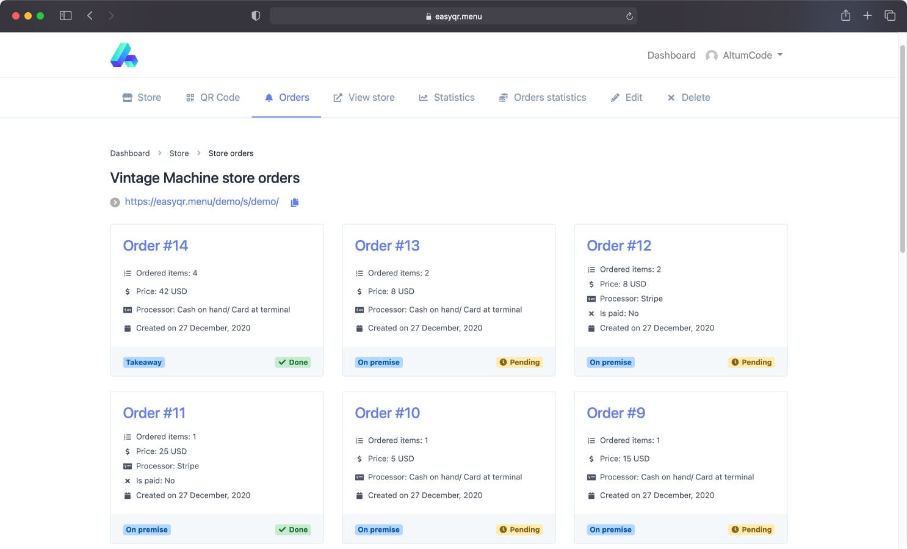Screen dimensions: 907x549
Task: Click list icon on Order #10 ordered items
Action: (360, 441)
